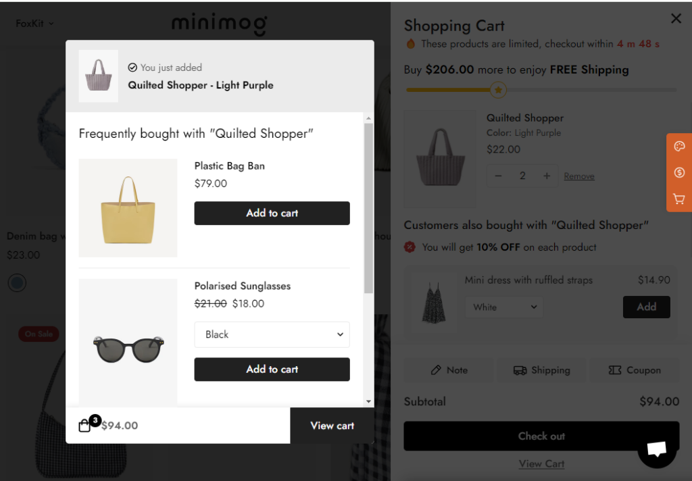Expand the FoxKit menu
The width and height of the screenshot is (692, 481).
pos(34,24)
